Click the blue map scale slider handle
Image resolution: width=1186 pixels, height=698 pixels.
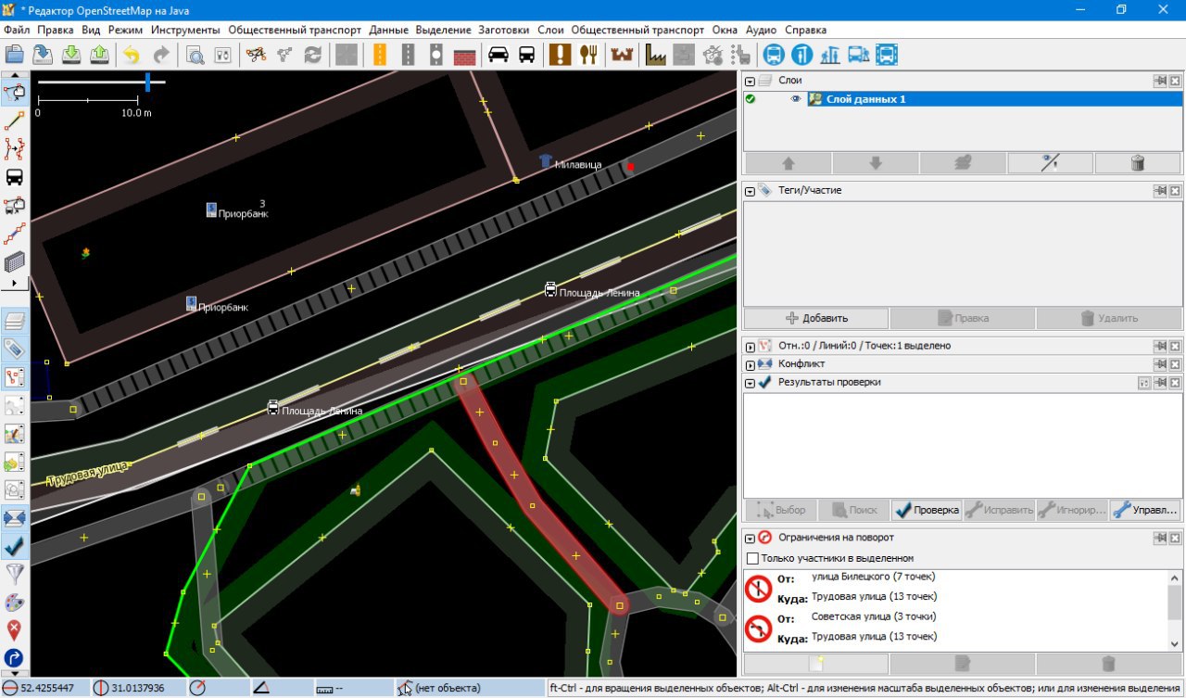[x=147, y=82]
